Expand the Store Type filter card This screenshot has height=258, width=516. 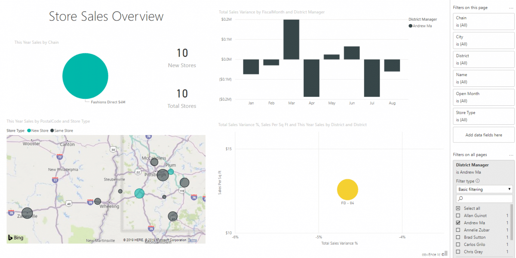click(x=483, y=116)
